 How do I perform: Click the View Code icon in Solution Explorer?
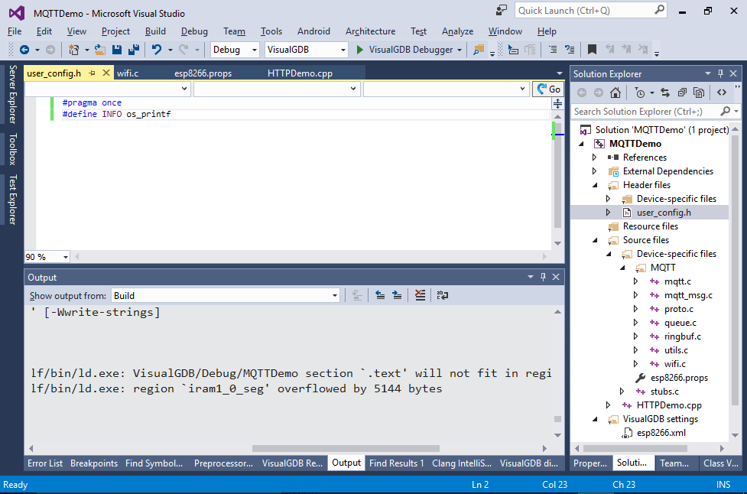tap(722, 93)
